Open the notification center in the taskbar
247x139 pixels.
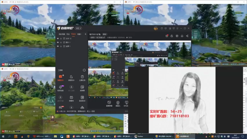point(243,136)
